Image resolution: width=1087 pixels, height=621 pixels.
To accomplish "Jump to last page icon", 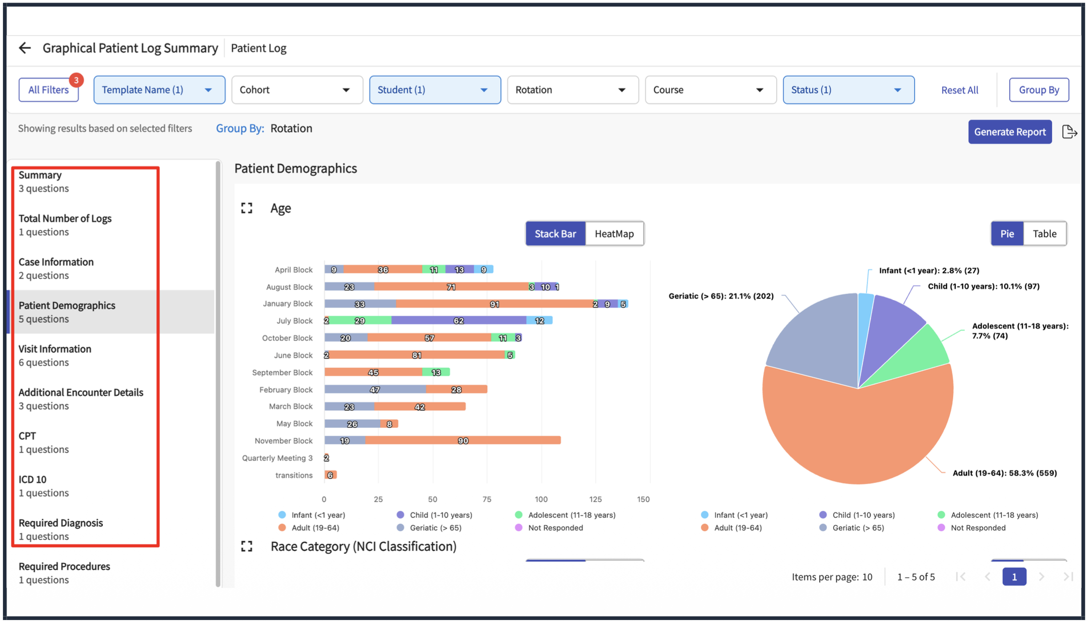I will coord(1068,577).
